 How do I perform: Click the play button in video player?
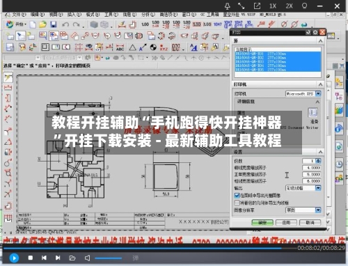point(14,258)
